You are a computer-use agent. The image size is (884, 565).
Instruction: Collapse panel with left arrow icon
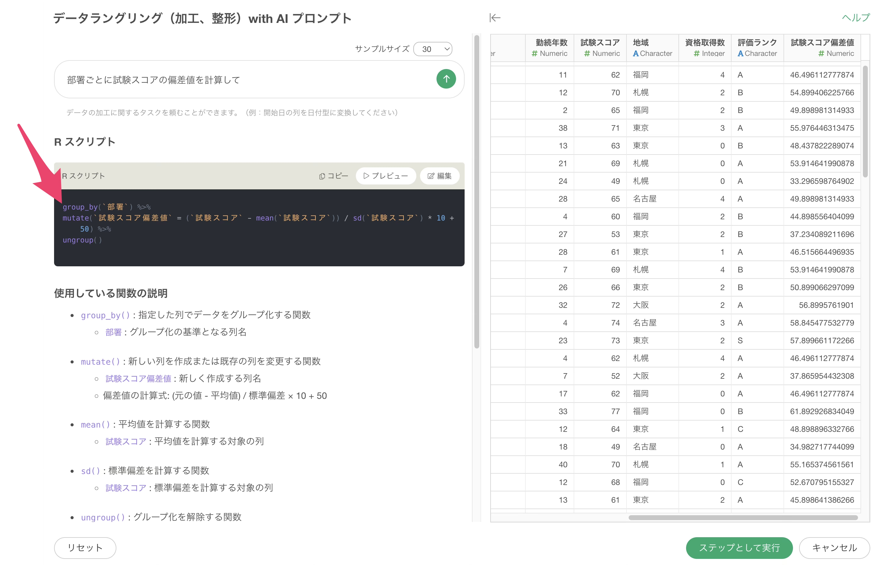coord(495,18)
